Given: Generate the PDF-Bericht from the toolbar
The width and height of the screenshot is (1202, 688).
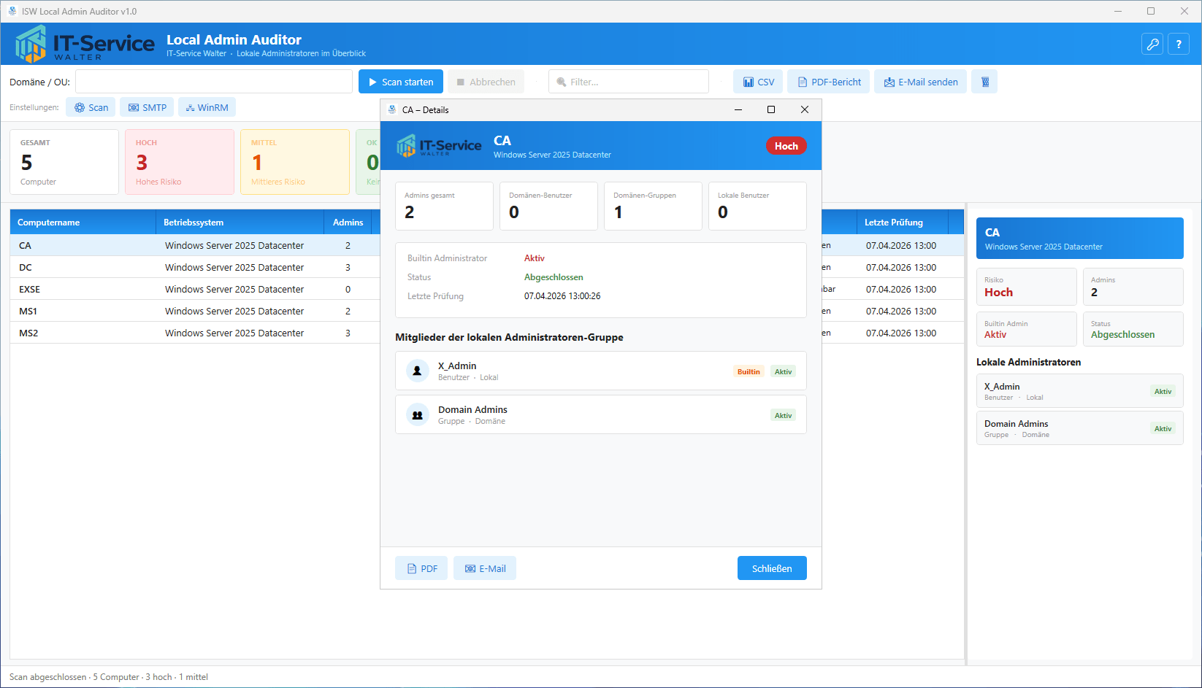Looking at the screenshot, I should (x=828, y=82).
